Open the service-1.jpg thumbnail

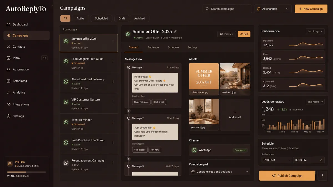(235, 79)
